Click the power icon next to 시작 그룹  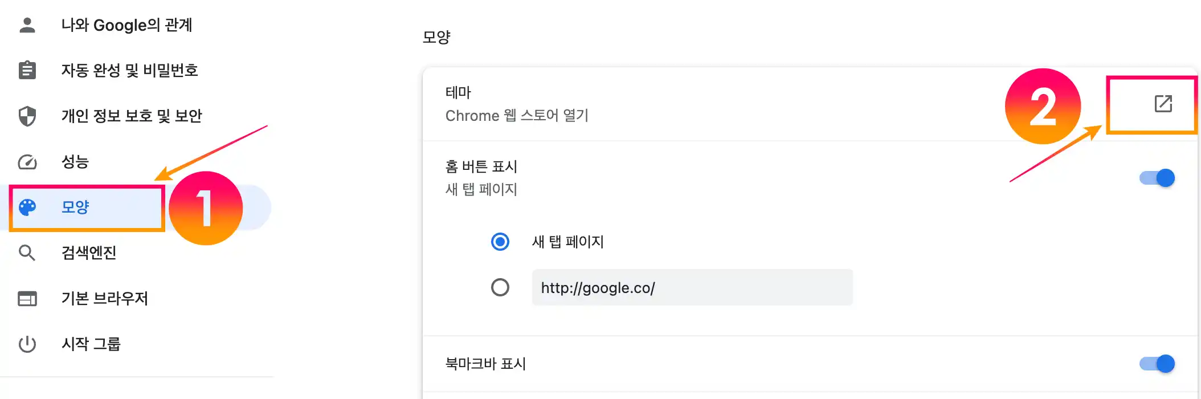coord(27,344)
